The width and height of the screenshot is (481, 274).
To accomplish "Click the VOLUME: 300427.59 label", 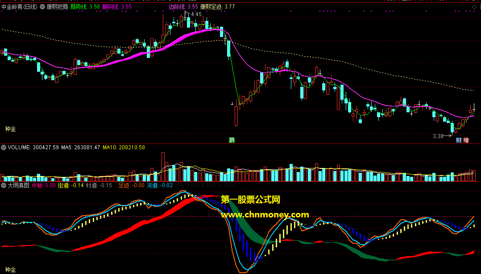I will pyautogui.click(x=33, y=147).
